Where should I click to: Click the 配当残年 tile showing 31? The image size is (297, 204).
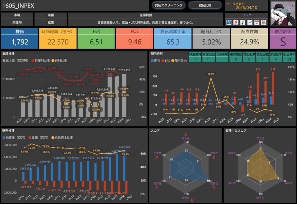pos(289,57)
